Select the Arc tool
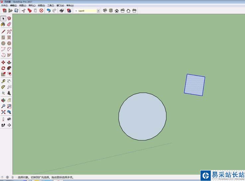Viewport: 245px width, 181px height. (x=3, y=49)
